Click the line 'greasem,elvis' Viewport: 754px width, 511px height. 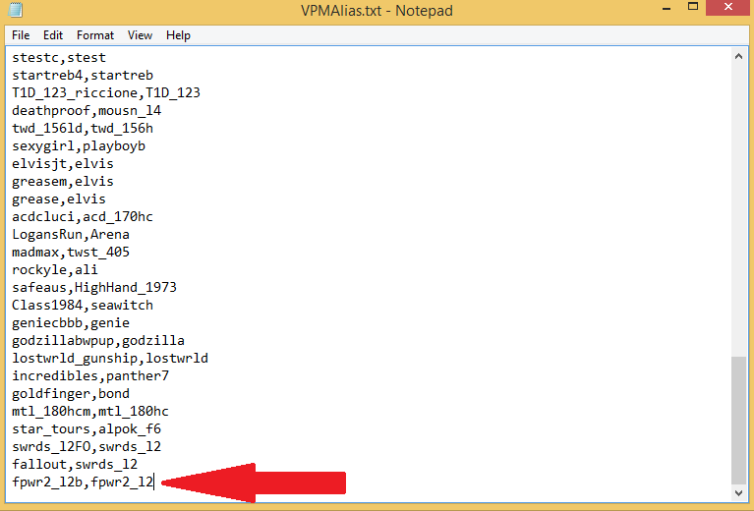(x=63, y=182)
